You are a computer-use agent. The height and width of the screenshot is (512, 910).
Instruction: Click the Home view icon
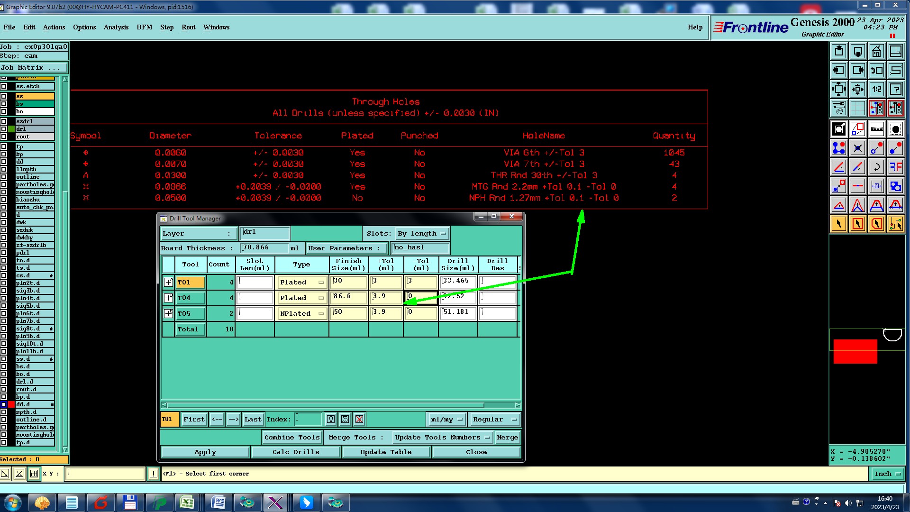876,51
